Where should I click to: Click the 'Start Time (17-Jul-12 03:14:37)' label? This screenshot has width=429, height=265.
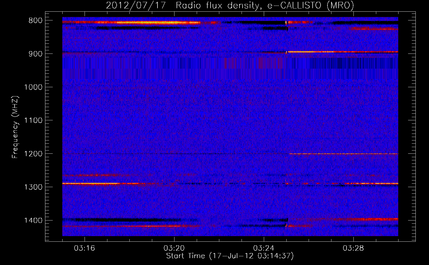click(230, 256)
